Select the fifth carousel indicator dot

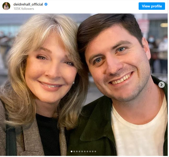point(82,151)
